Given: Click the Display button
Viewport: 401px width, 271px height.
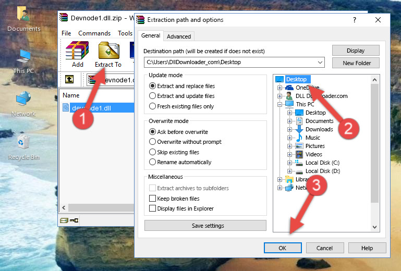Looking at the screenshot, I should [x=356, y=51].
